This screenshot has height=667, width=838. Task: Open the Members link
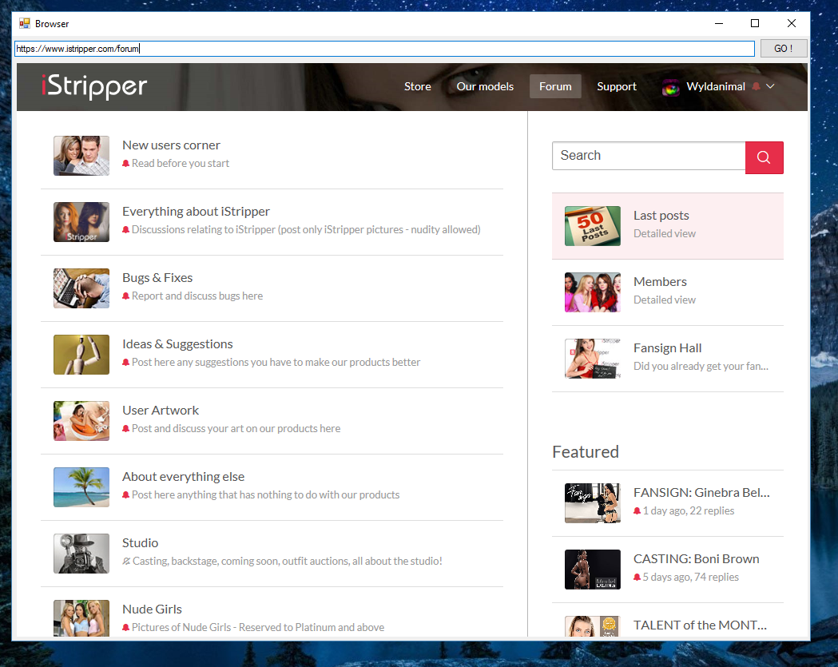pos(660,282)
